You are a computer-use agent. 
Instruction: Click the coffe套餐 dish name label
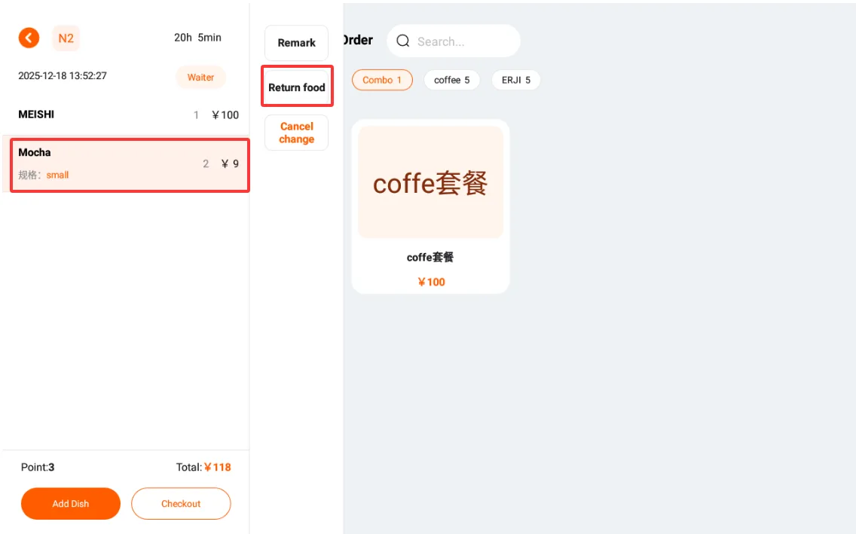pyautogui.click(x=430, y=258)
